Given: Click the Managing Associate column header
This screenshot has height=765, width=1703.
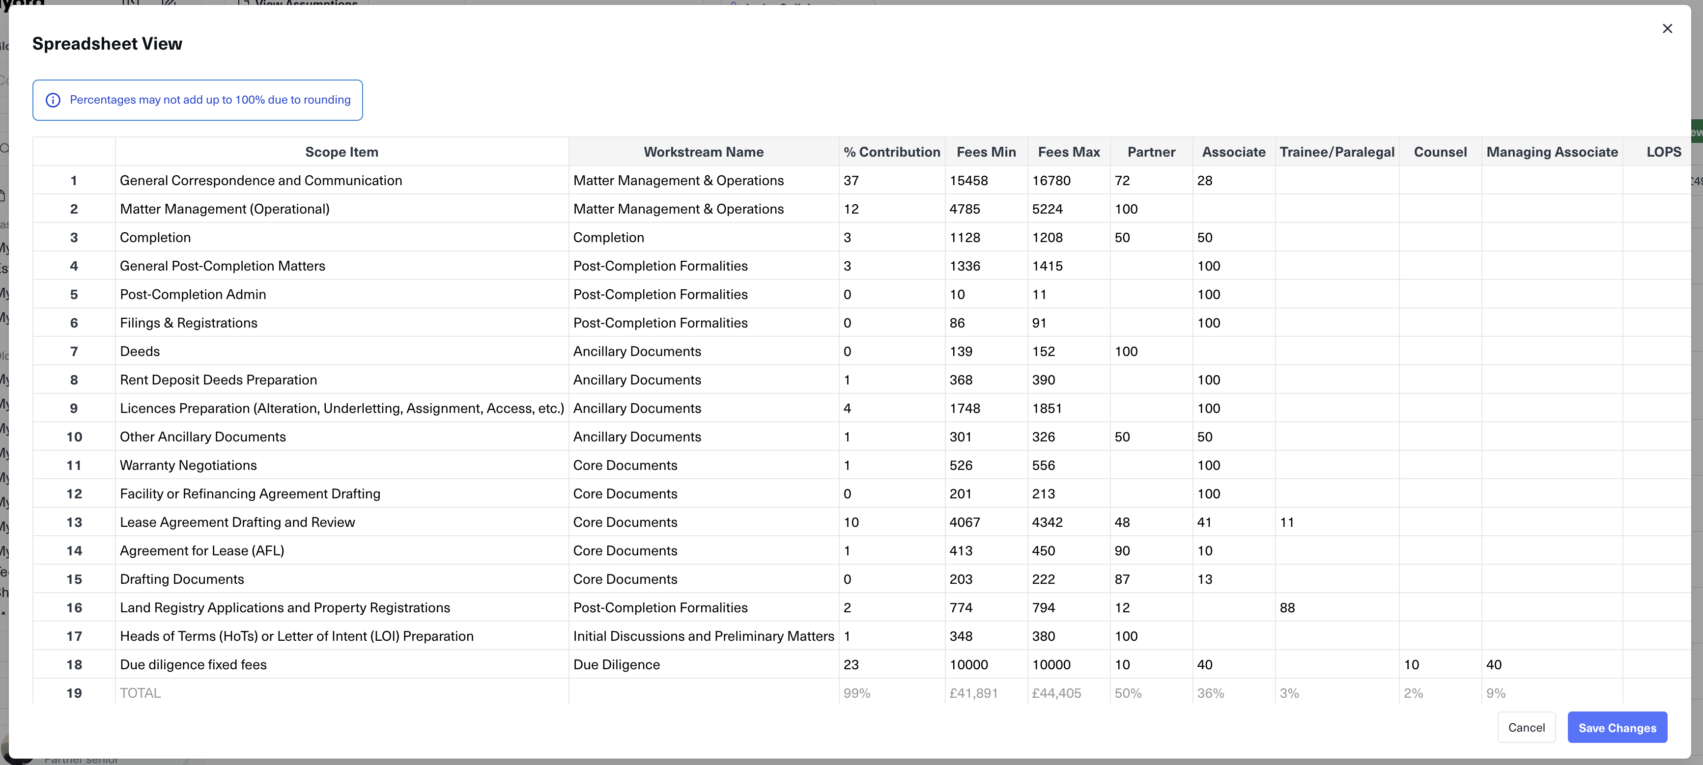Looking at the screenshot, I should click(1552, 151).
